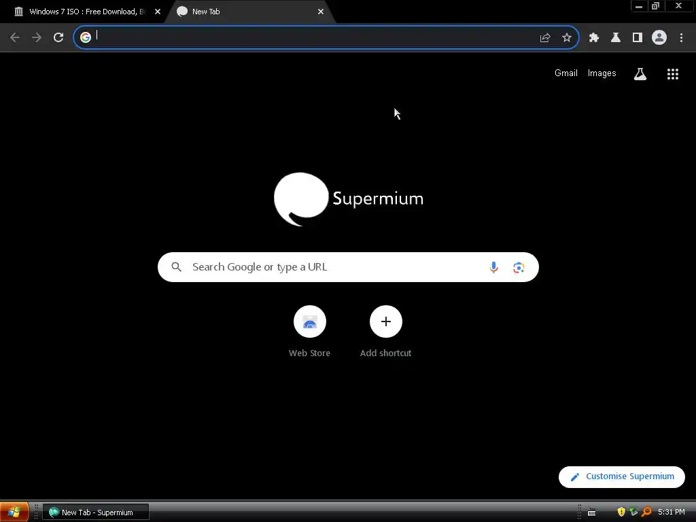The height and width of the screenshot is (522, 696).
Task: Open the Search Labs flask on page
Action: 640,73
